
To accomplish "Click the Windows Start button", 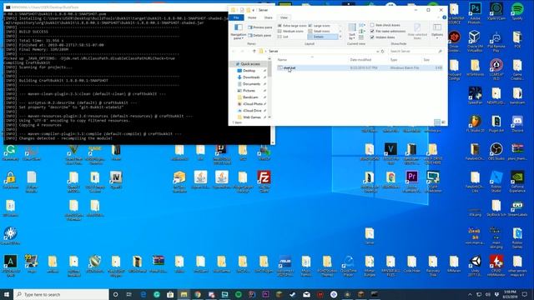I will tap(7, 294).
